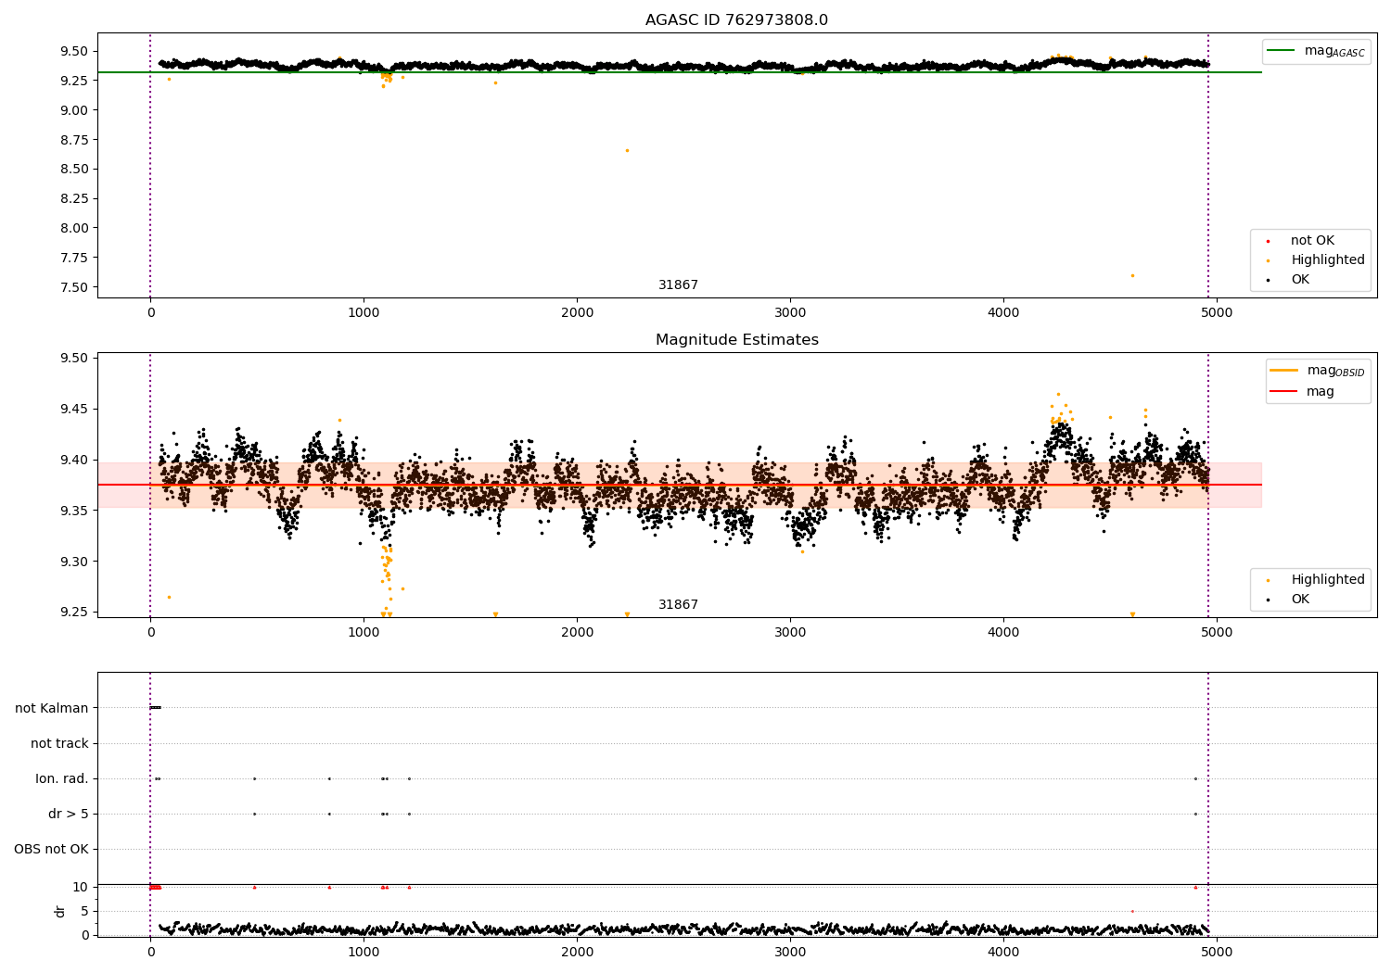Click the '31867' label in the top plot
This screenshot has height=973, width=1391.
[x=678, y=285]
